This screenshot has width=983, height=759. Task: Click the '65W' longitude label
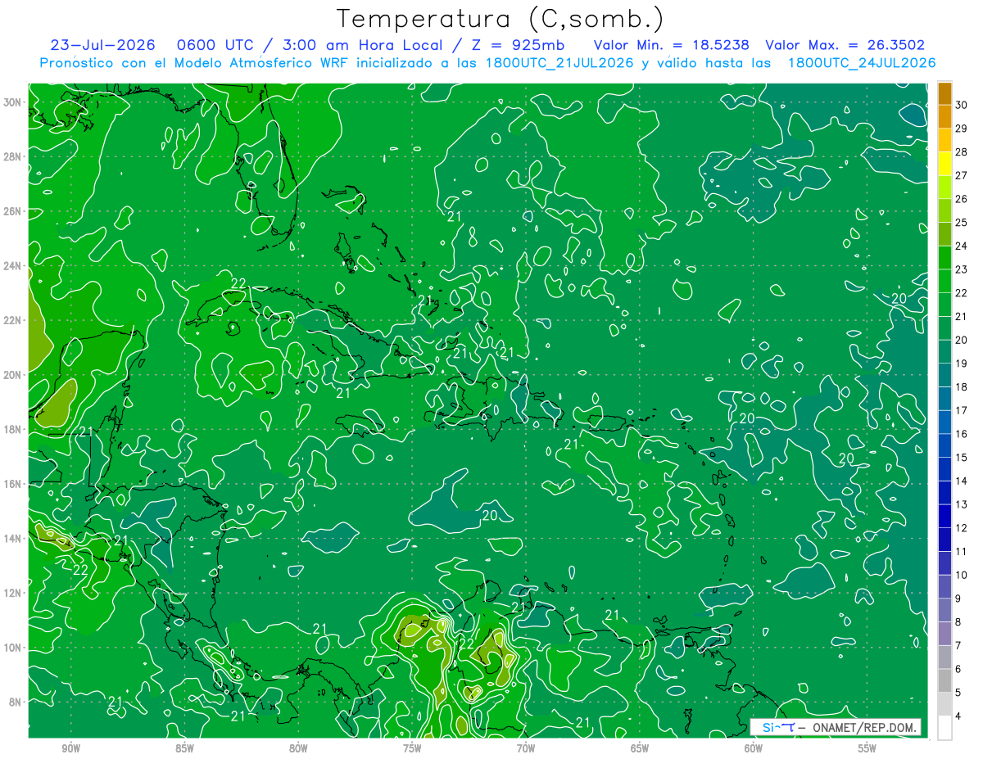pyautogui.click(x=640, y=749)
